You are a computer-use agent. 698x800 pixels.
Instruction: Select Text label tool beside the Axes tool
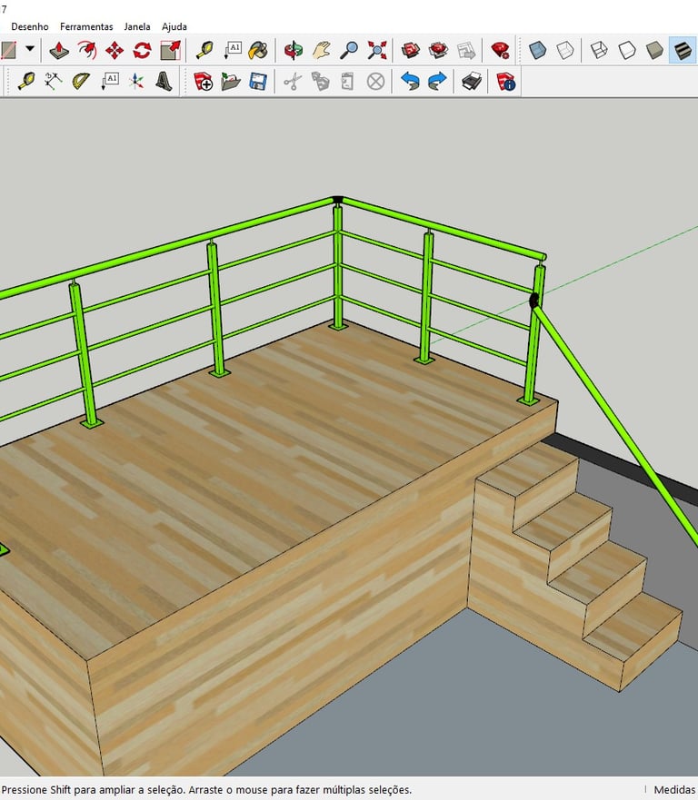tap(109, 81)
